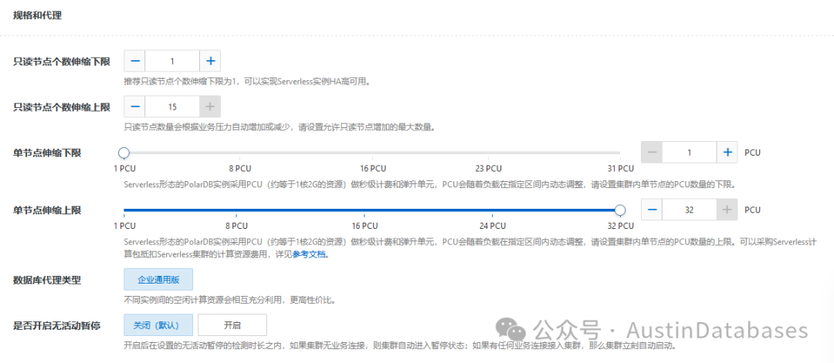Screen dimensions: 834x363
Task: Click single-node upper limit slider handle
Action: point(619,210)
